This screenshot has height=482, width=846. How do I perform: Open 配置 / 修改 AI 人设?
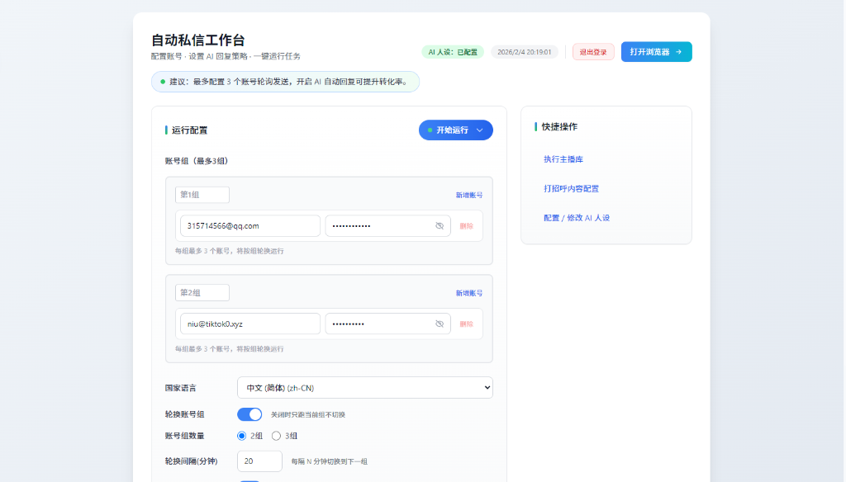tap(577, 218)
